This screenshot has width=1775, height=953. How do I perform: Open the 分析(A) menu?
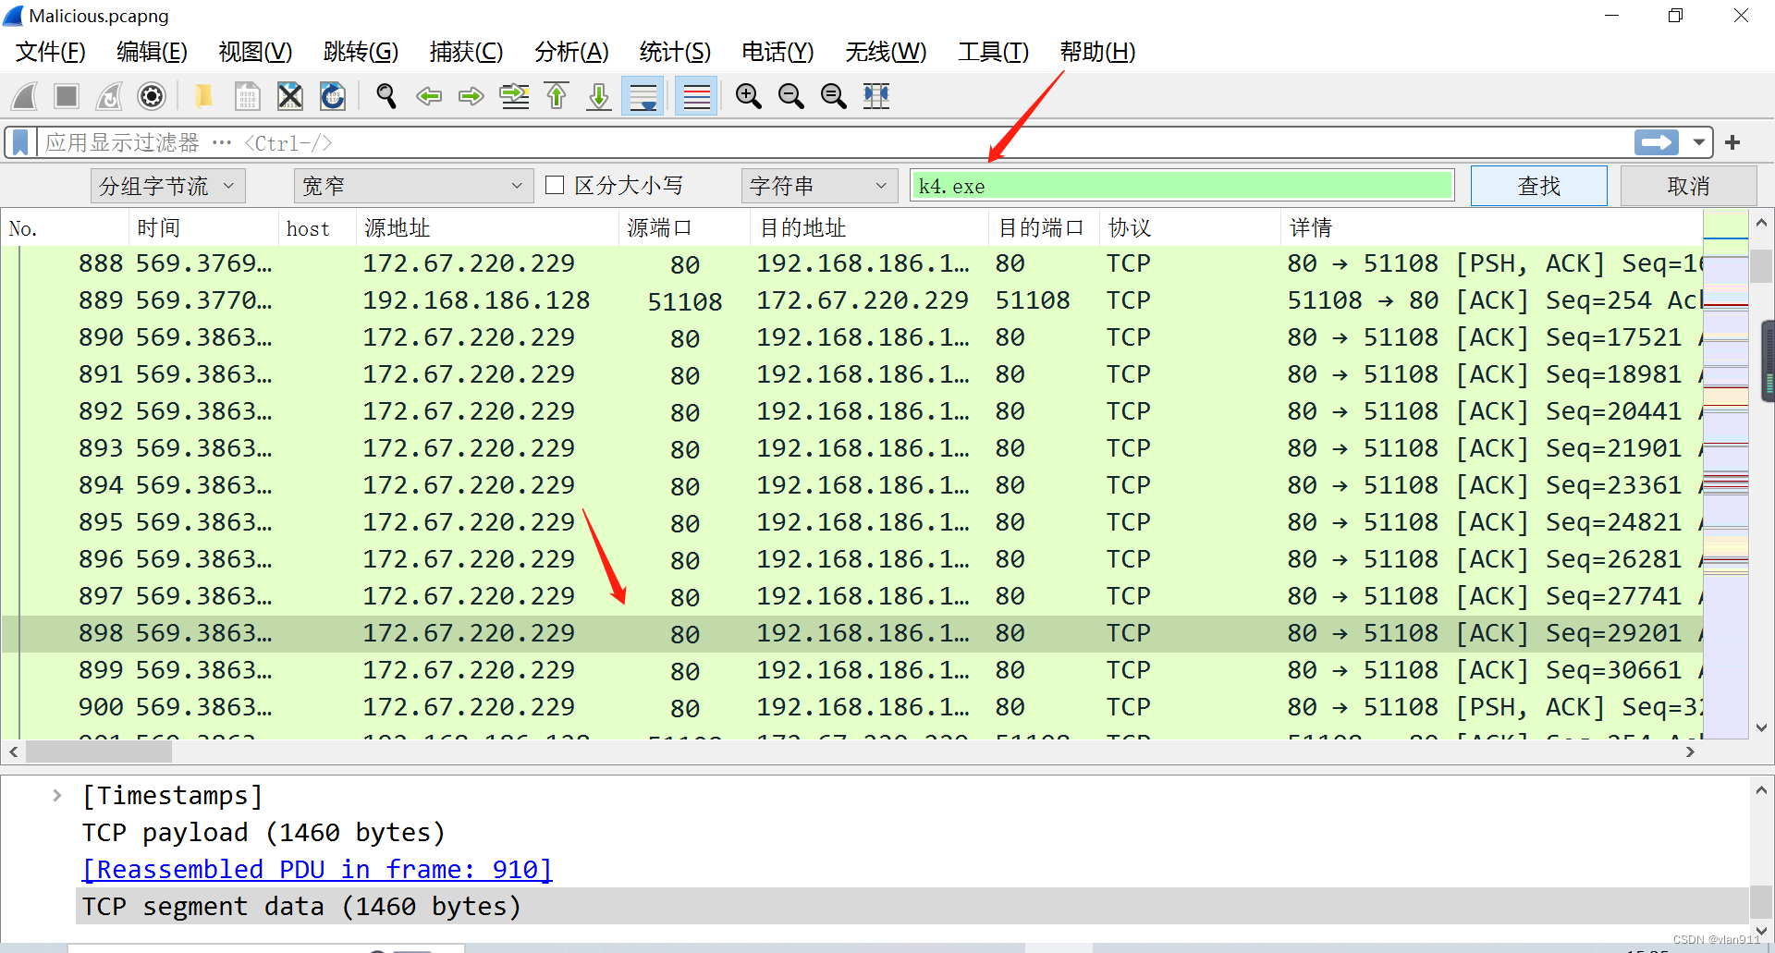[571, 52]
